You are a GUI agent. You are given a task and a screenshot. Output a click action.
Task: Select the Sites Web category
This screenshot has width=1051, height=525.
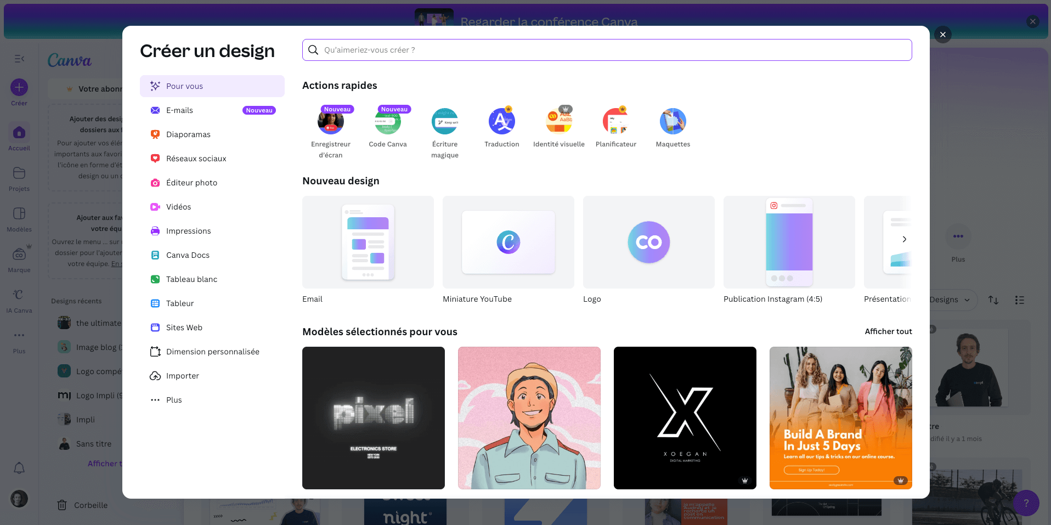click(x=212, y=328)
